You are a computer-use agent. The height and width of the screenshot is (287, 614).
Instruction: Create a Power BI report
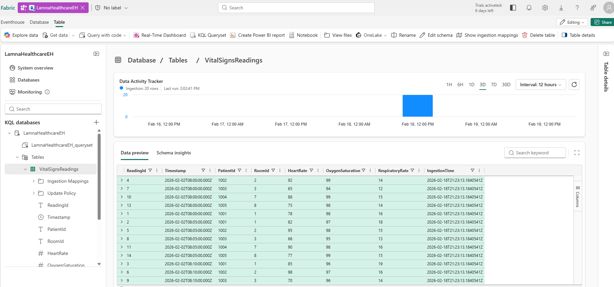[258, 35]
